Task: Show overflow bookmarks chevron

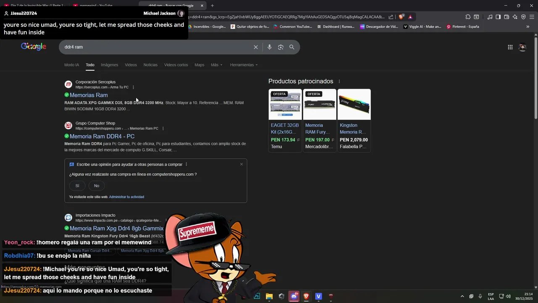Action: [x=528, y=27]
